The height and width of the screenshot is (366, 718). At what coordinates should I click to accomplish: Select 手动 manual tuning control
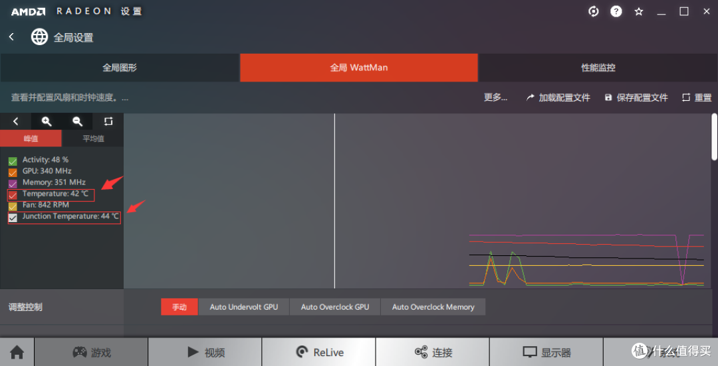[179, 307]
